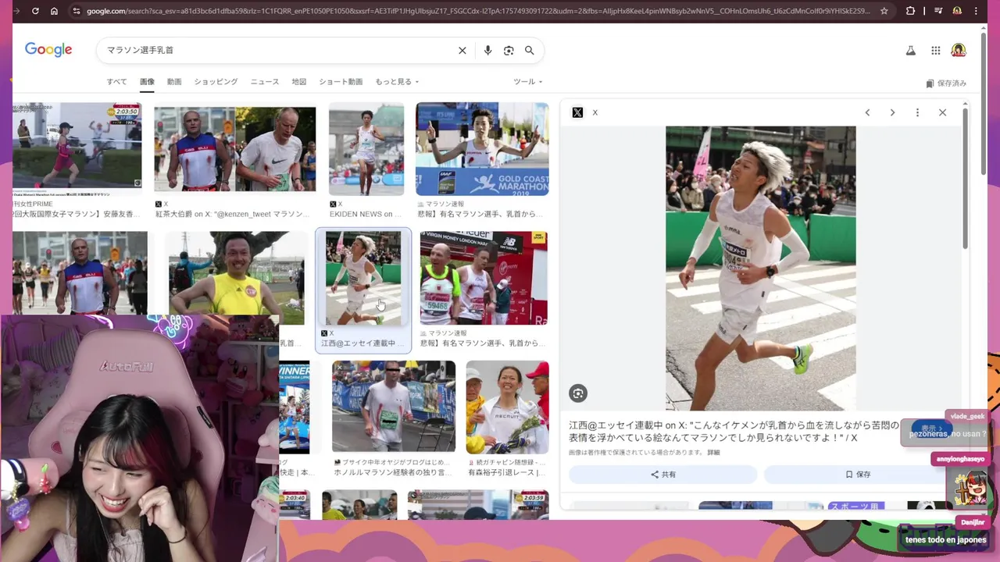Go to the browser home page
The height and width of the screenshot is (562, 1000).
pos(54,11)
